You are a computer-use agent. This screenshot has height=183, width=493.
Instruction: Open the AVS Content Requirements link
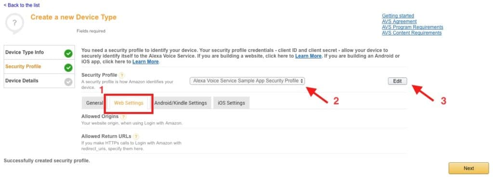(x=412, y=33)
